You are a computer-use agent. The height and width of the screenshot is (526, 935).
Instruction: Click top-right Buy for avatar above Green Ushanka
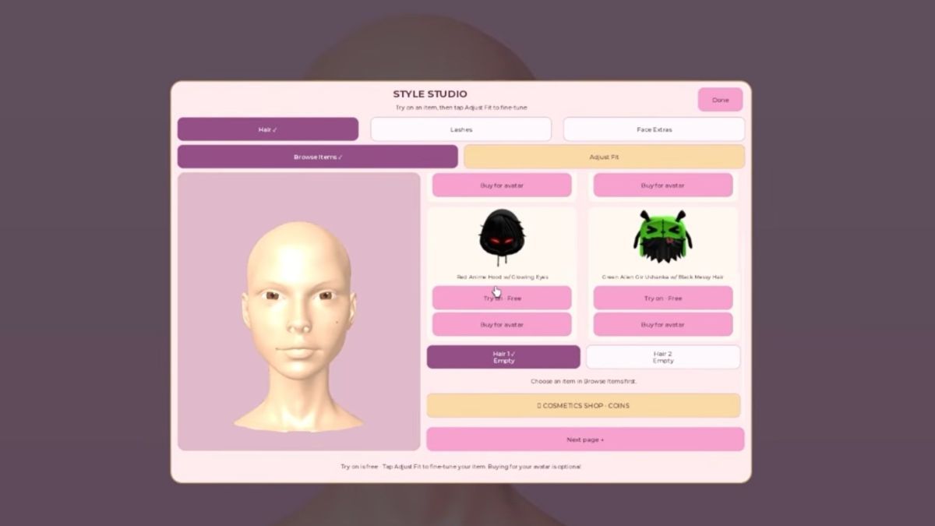tap(663, 185)
